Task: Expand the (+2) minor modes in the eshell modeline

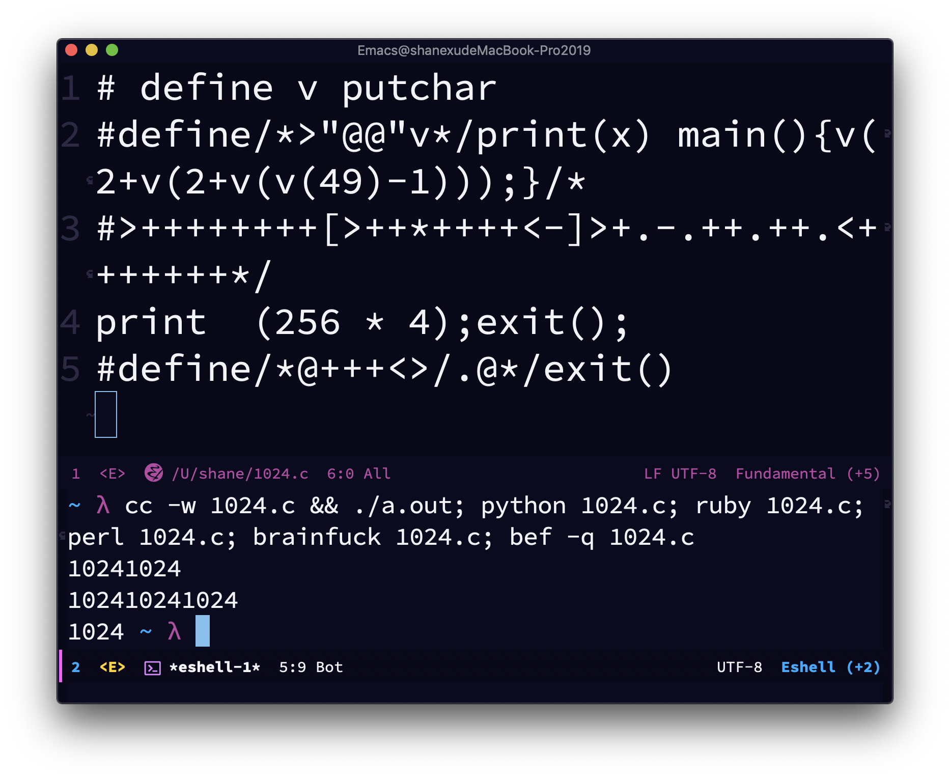Action: pos(863,667)
